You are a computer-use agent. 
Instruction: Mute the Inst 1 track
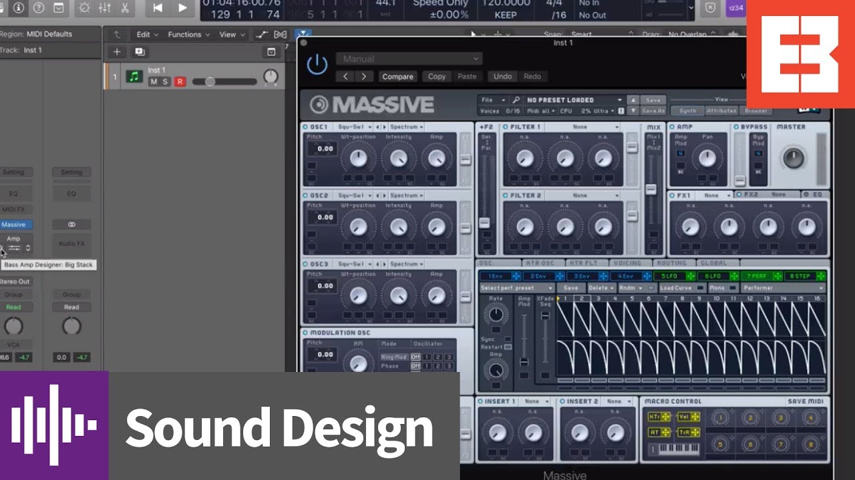point(154,82)
